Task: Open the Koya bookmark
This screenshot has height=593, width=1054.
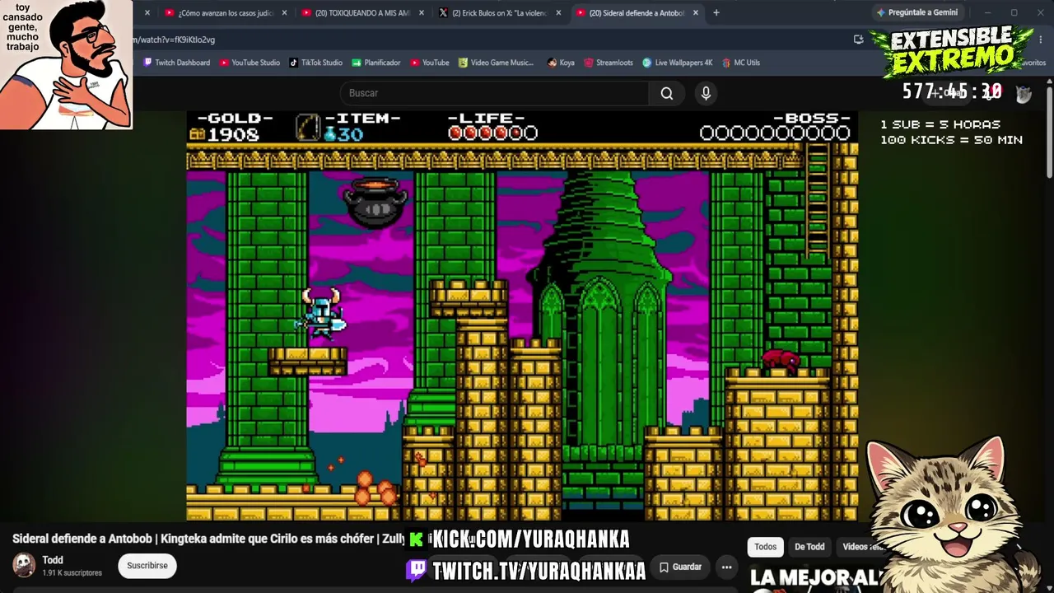Action: (x=561, y=63)
